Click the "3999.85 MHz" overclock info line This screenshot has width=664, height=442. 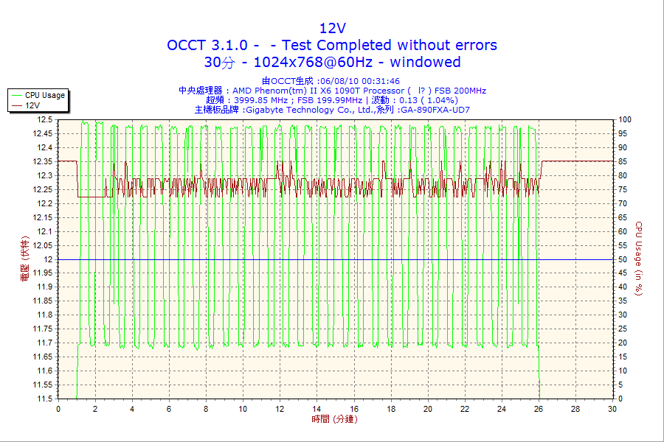click(x=332, y=100)
